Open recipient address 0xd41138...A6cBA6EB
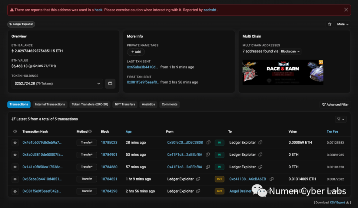This screenshot has width=358, height=208. (248, 179)
